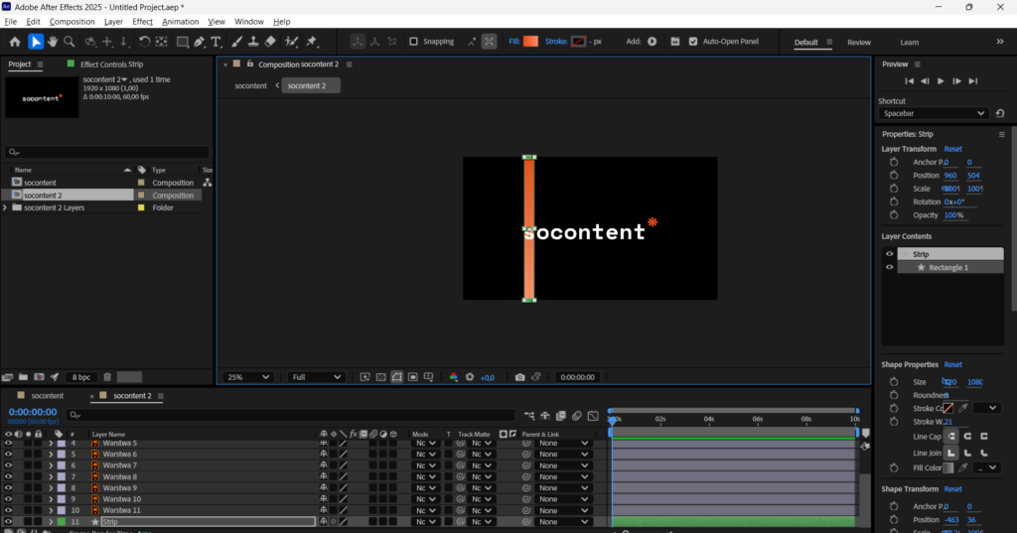Select the Pen tool
The image size is (1017, 533).
tap(200, 42)
